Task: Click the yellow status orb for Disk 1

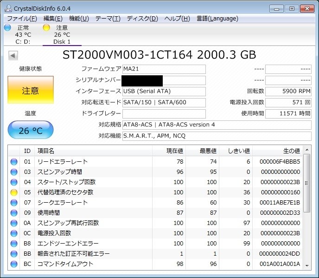Action: [x=46, y=27]
